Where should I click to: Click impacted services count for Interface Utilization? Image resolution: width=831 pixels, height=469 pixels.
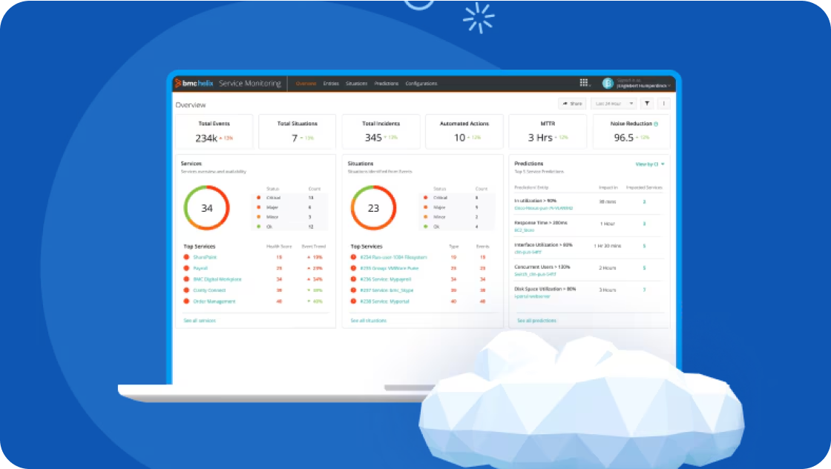645,246
